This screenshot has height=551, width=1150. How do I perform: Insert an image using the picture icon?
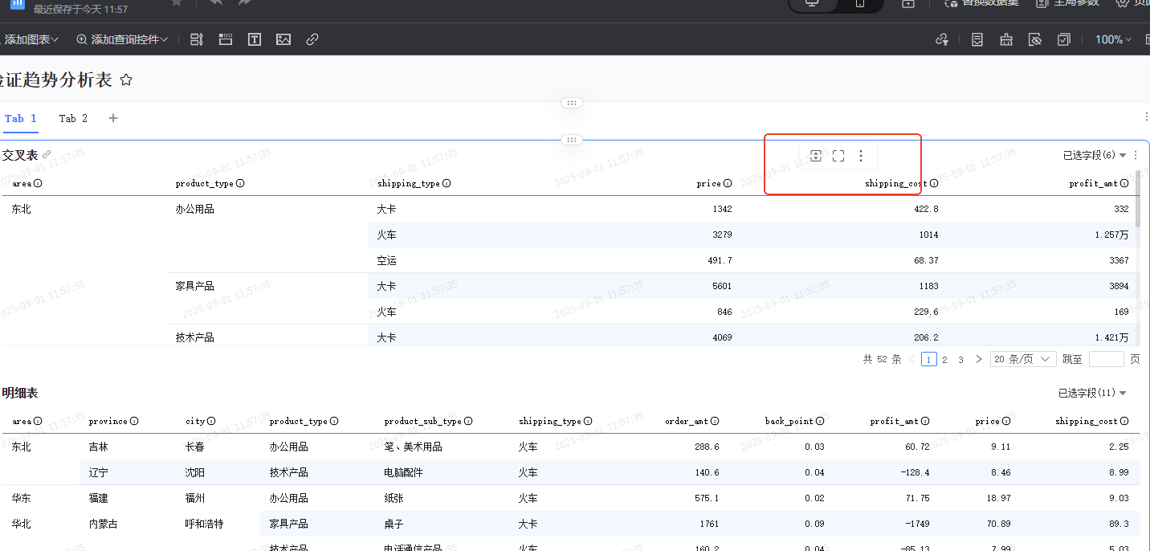tap(283, 39)
